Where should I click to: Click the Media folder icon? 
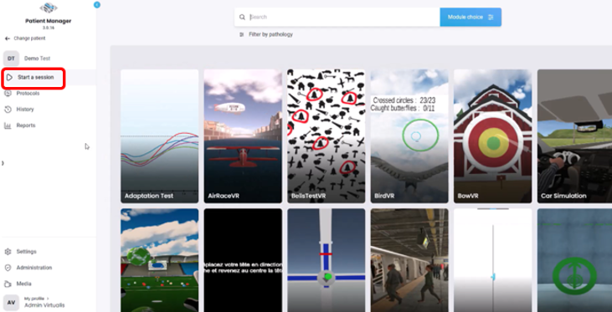click(8, 284)
